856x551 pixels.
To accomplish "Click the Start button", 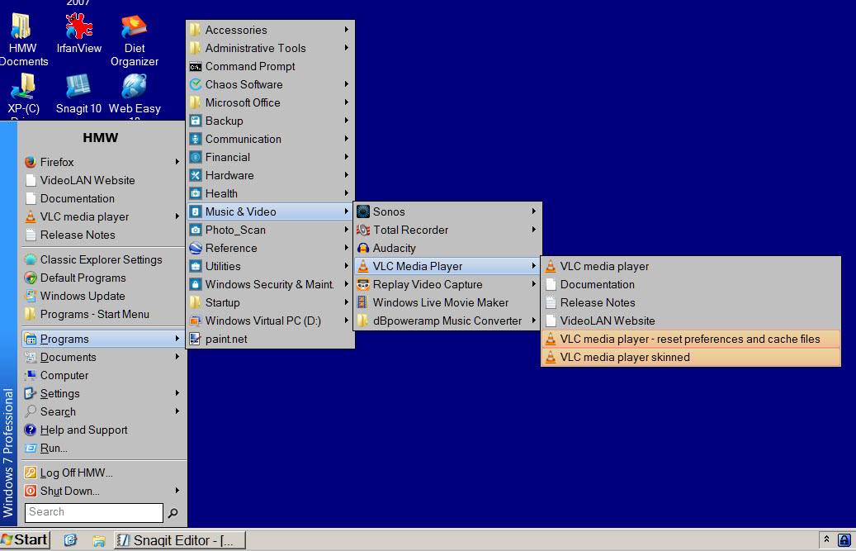I will click(x=23, y=539).
